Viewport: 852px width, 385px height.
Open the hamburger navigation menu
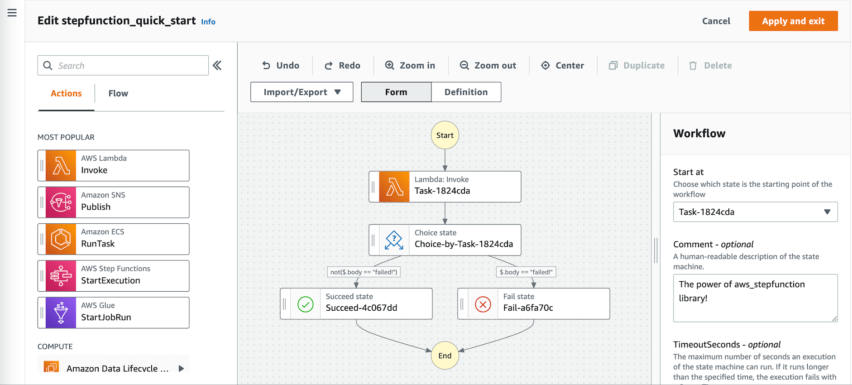pos(12,13)
